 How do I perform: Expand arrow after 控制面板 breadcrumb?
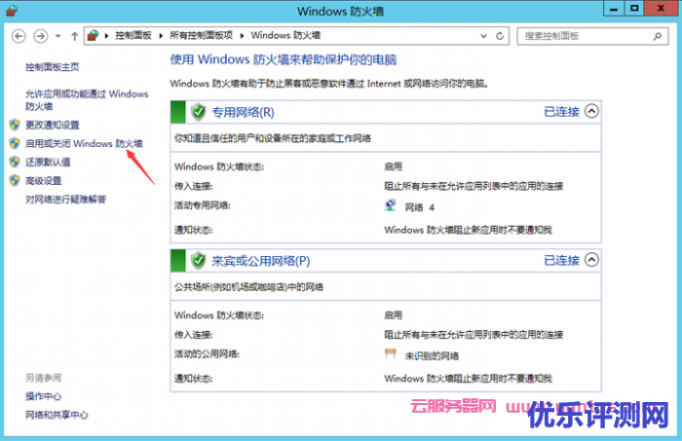click(161, 36)
